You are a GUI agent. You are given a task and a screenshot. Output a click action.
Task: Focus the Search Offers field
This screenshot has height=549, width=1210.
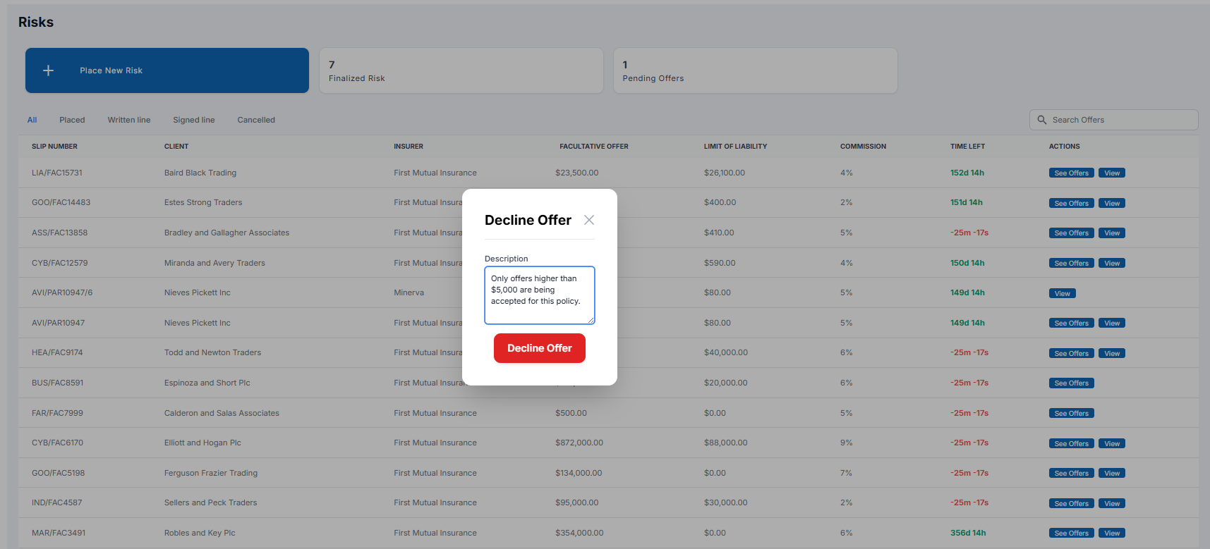1120,120
